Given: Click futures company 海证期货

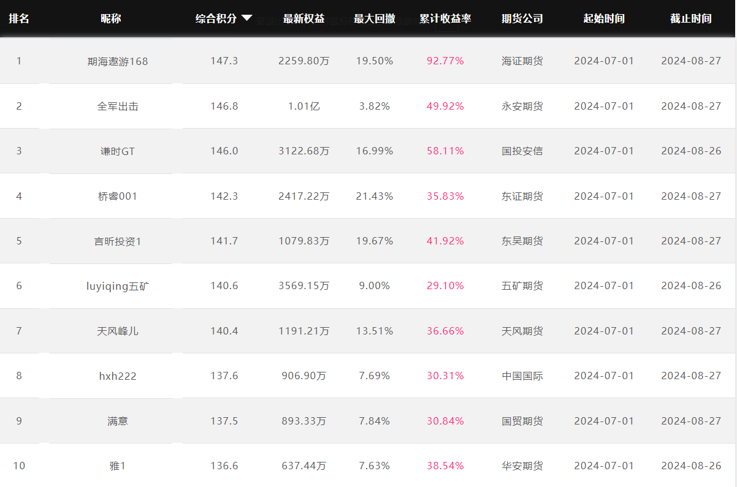Looking at the screenshot, I should click(522, 61).
